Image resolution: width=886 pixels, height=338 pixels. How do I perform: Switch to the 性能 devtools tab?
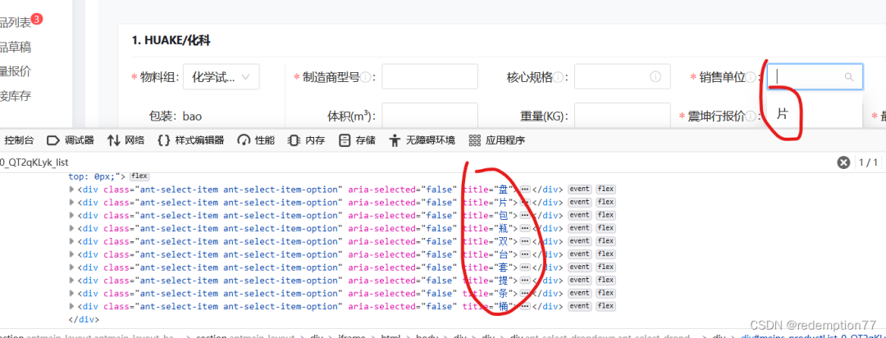click(x=256, y=140)
